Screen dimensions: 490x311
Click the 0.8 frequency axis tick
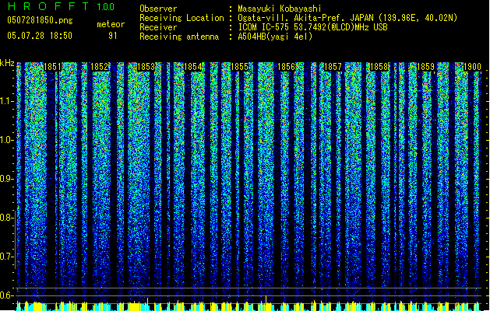[7, 218]
